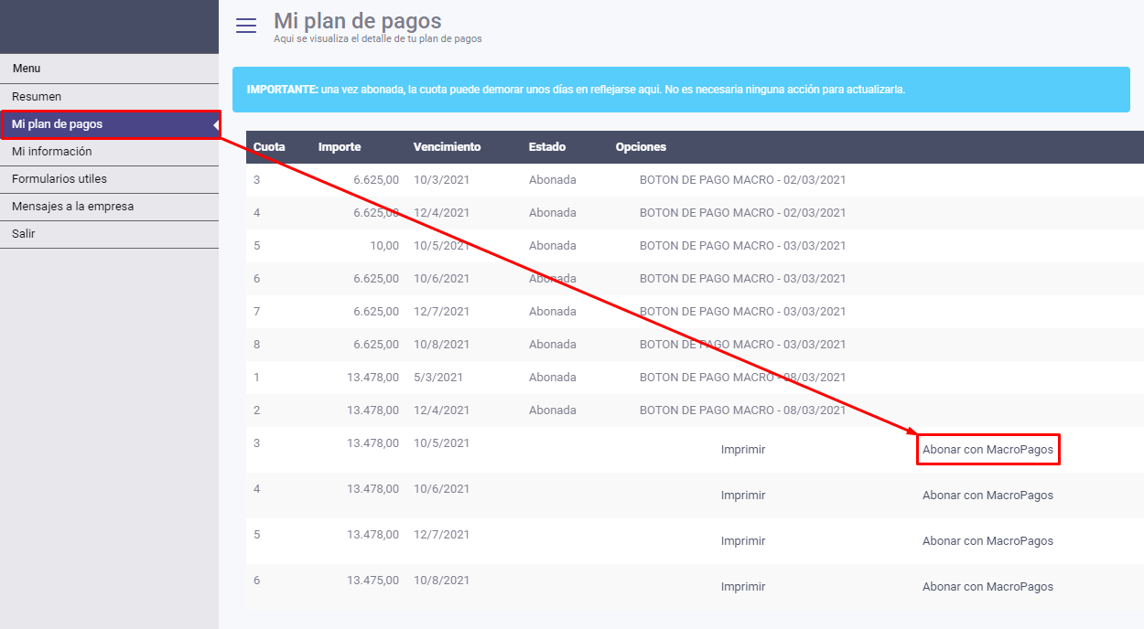Click due date 10/8/2021 of the 6.625,00 row
The height and width of the screenshot is (629, 1144).
pyautogui.click(x=441, y=345)
